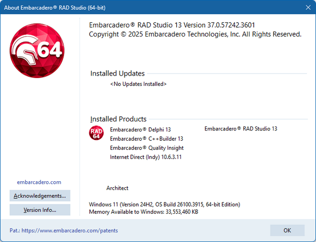This screenshot has width=316, height=242.
Task: Click the Installed Products heading
Action: (118, 119)
